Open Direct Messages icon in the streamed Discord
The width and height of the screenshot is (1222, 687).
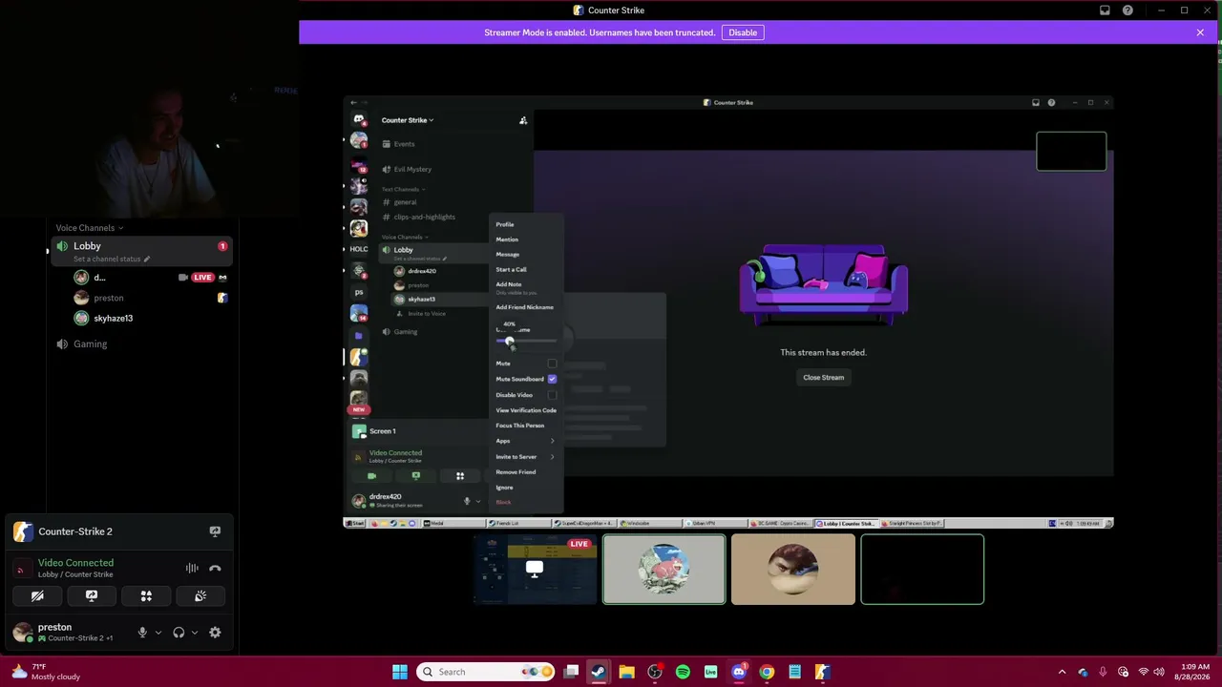click(x=359, y=120)
